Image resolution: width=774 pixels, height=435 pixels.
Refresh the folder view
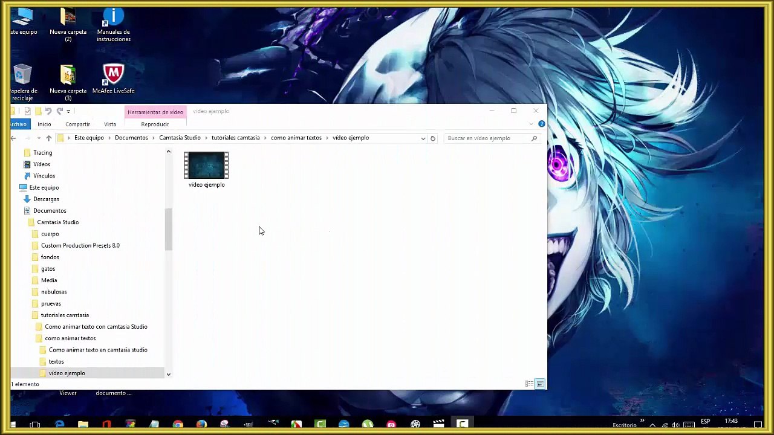point(432,138)
